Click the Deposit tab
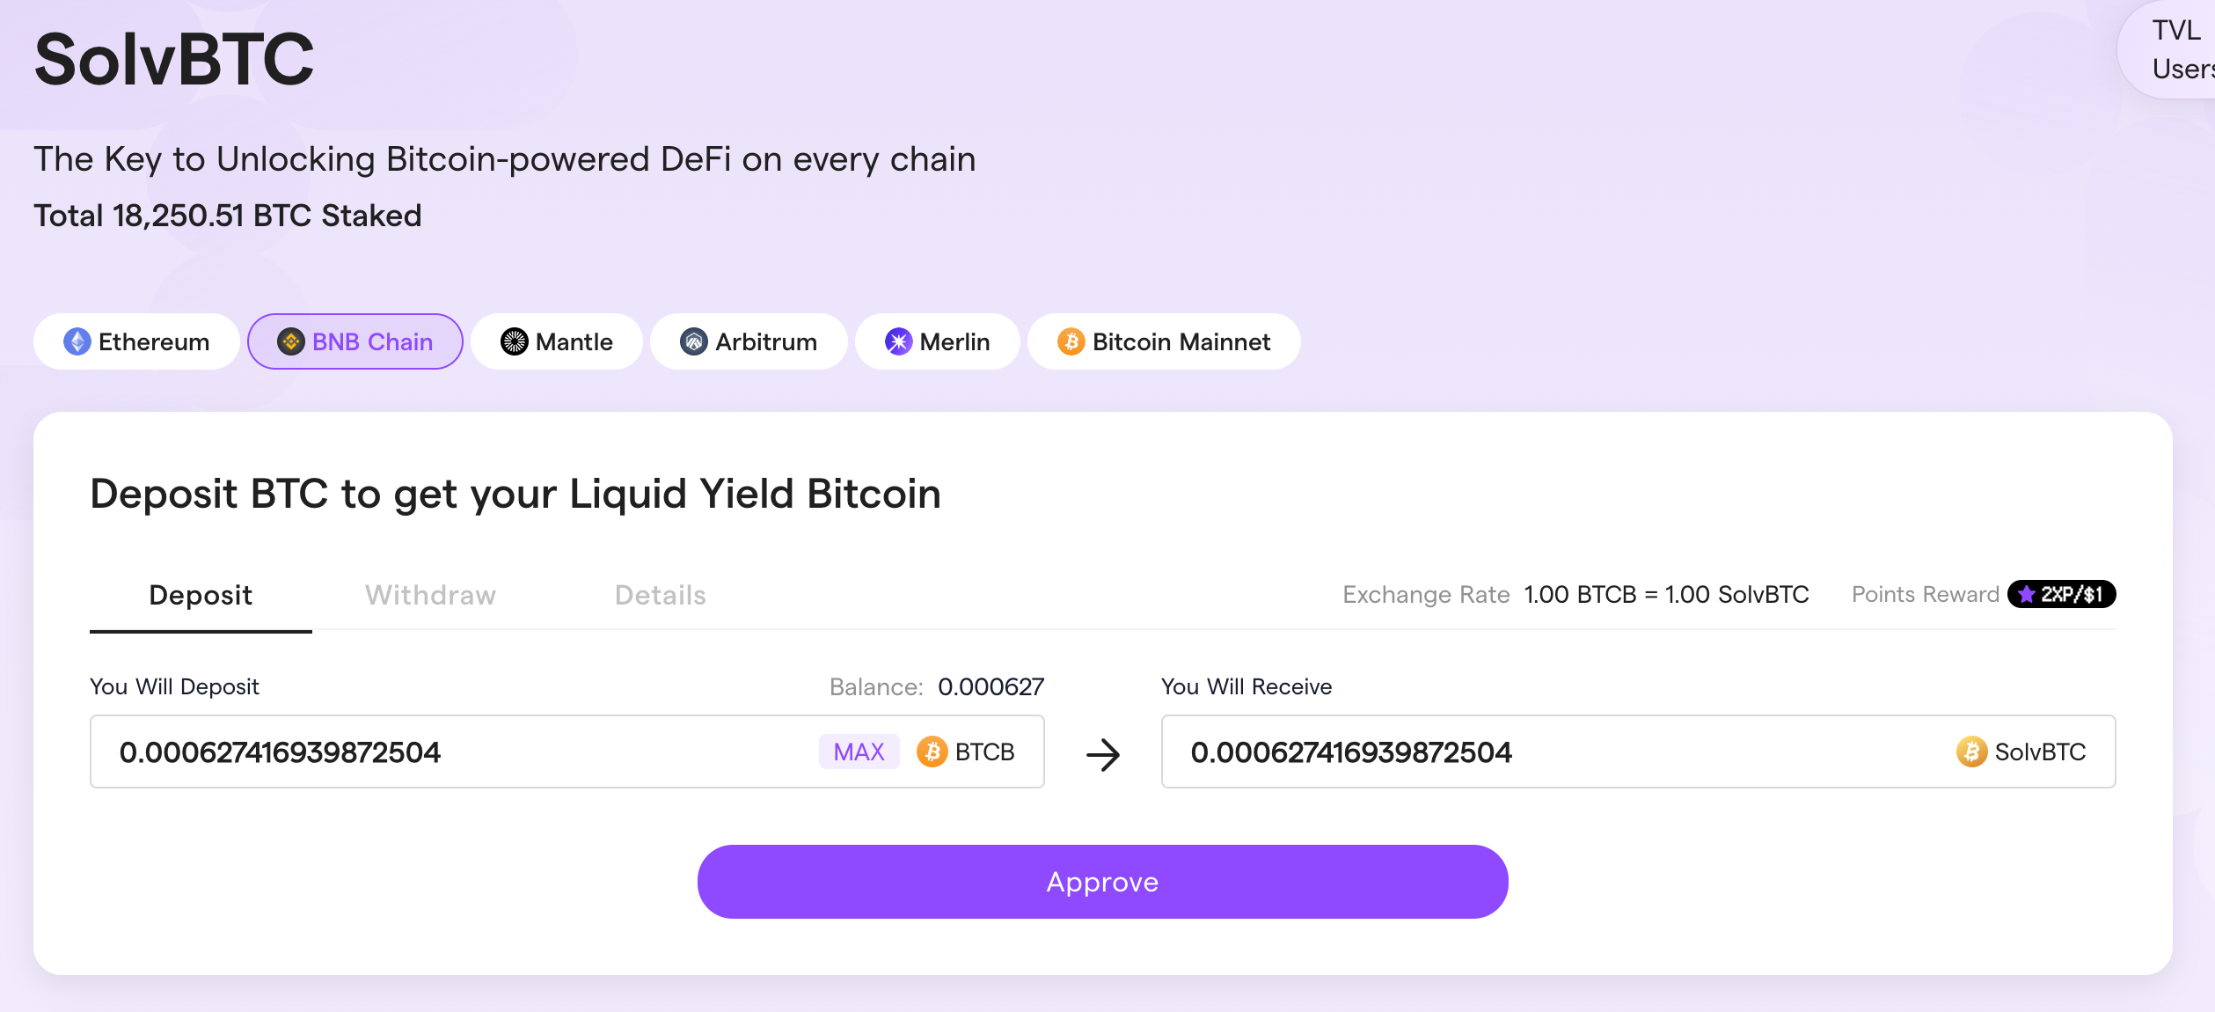The height and width of the screenshot is (1012, 2215). (x=201, y=596)
